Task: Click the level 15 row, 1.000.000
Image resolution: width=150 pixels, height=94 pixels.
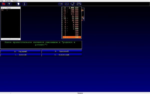Action: click(72, 8)
